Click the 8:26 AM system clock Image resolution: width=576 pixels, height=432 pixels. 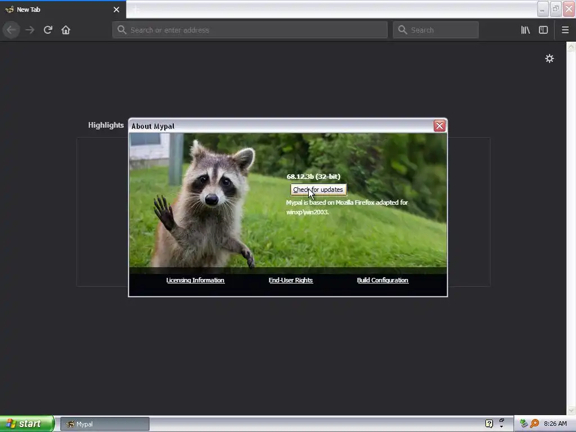[555, 424]
